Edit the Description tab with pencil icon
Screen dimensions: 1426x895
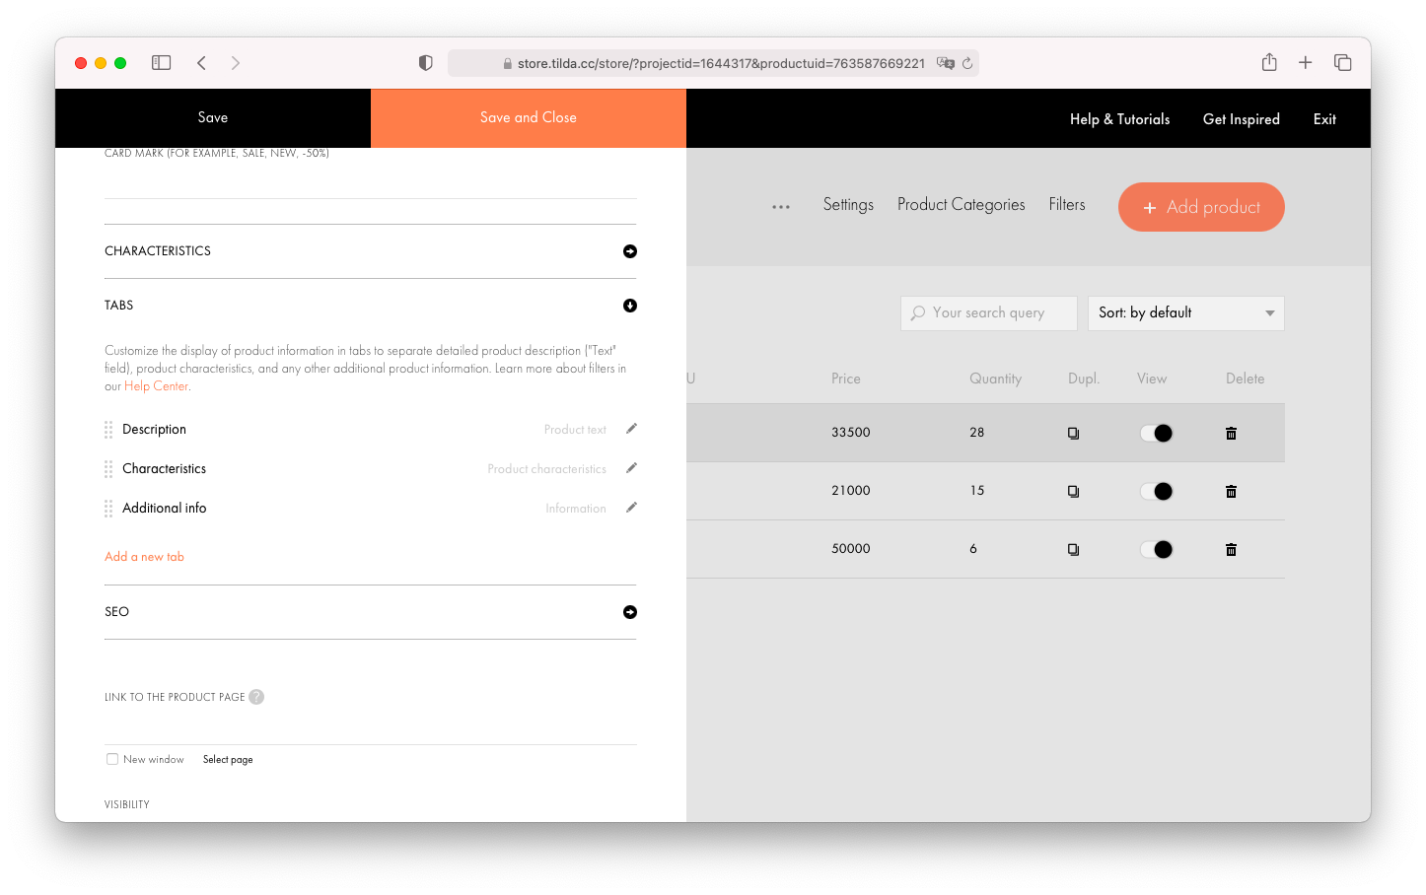[630, 429]
